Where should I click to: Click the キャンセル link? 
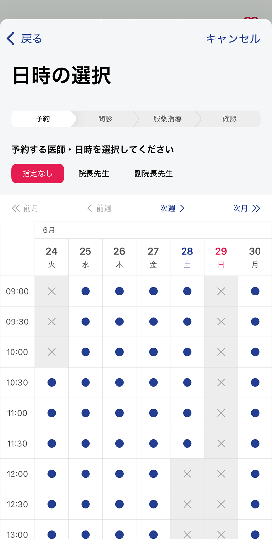(233, 39)
